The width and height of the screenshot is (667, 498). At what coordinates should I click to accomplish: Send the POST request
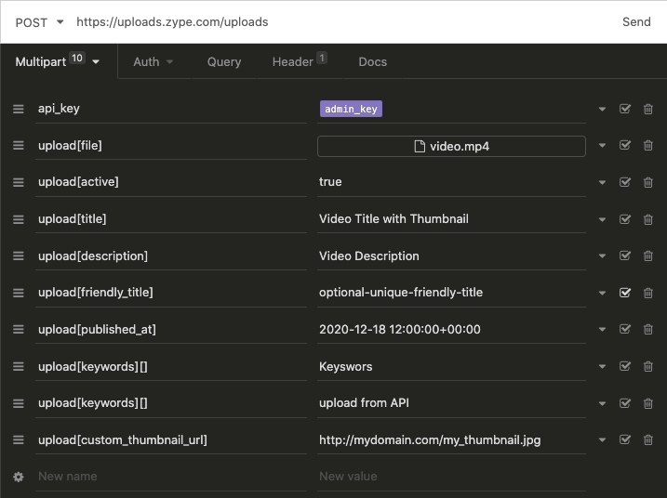point(636,22)
